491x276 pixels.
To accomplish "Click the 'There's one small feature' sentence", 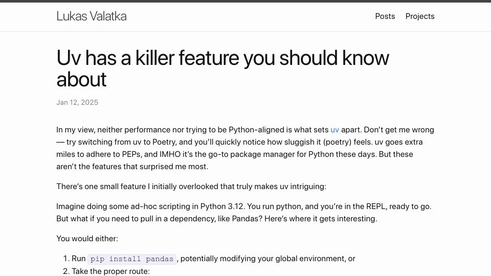I will pyautogui.click(x=191, y=187).
